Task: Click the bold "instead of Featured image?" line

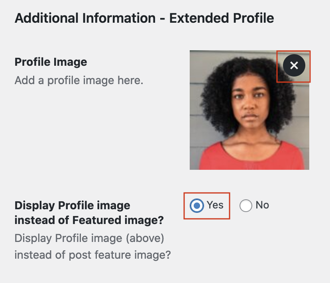Action: [89, 220]
